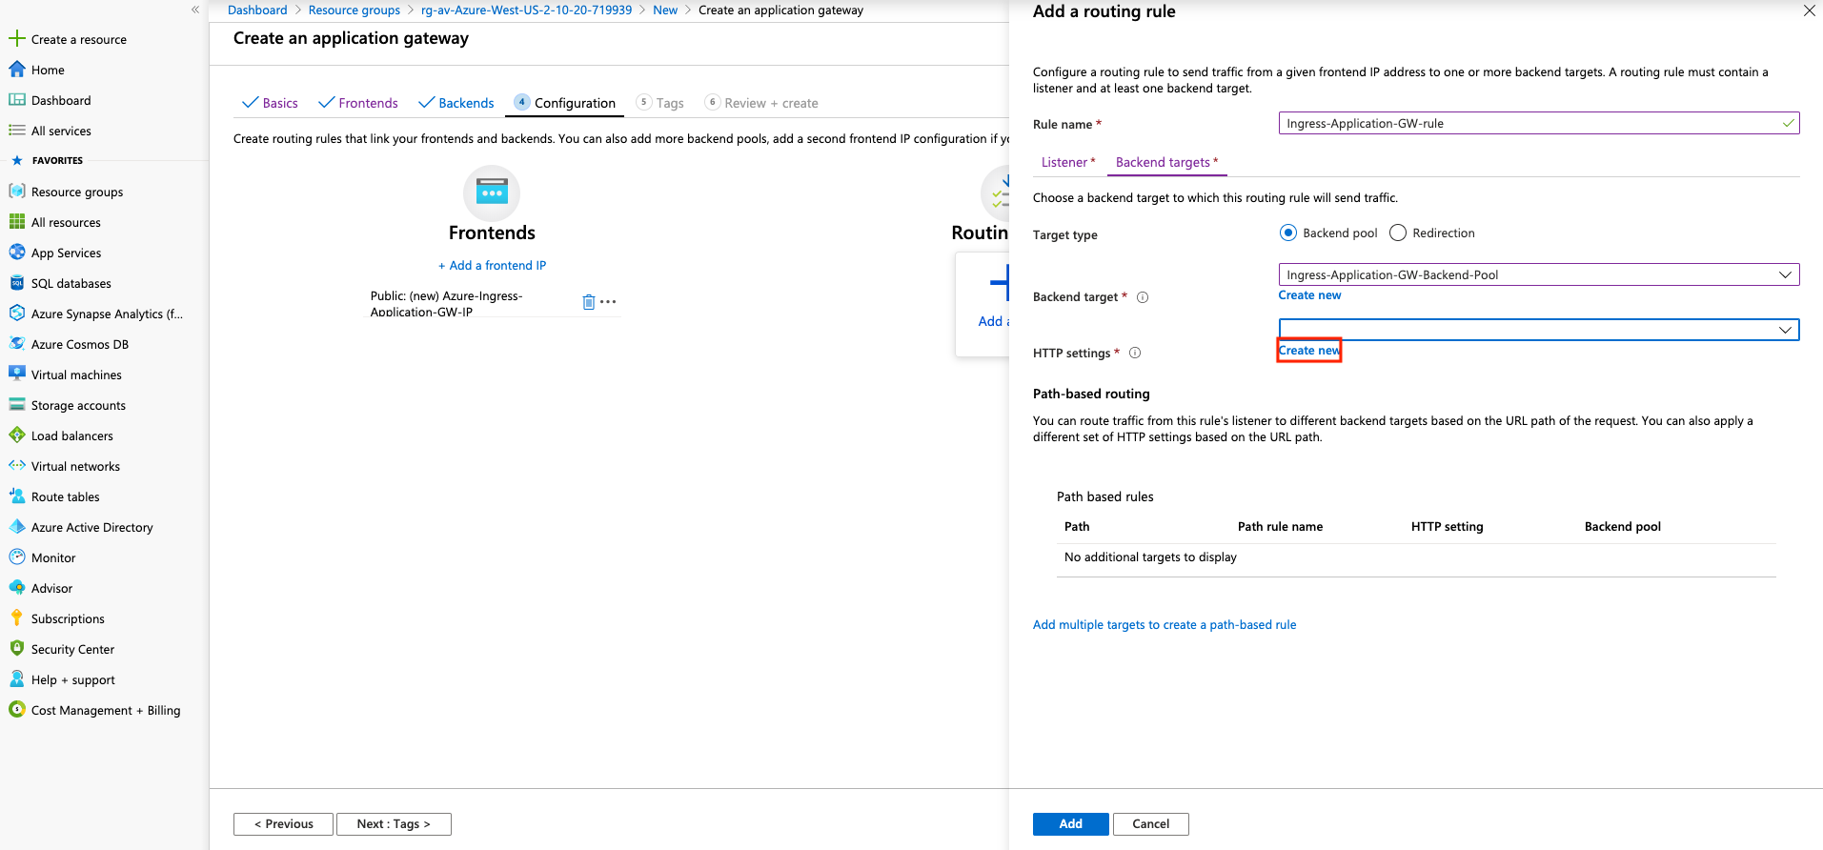Click the SQL databases icon
This screenshot has width=1823, height=850.
[x=16, y=283]
